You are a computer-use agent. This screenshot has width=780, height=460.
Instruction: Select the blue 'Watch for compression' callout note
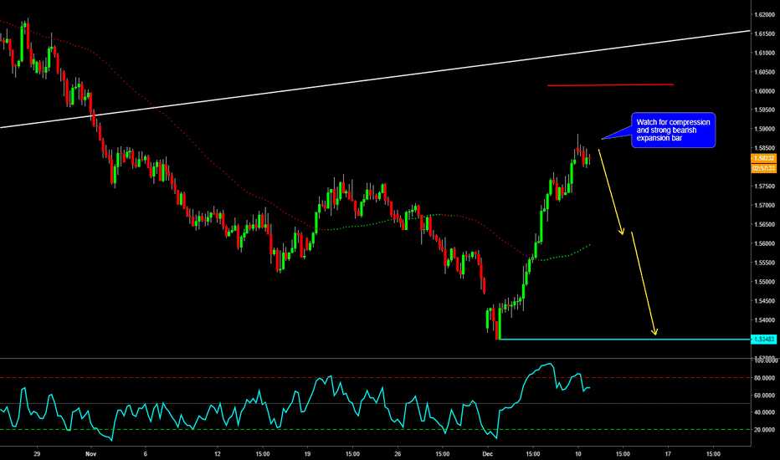pyautogui.click(x=673, y=130)
